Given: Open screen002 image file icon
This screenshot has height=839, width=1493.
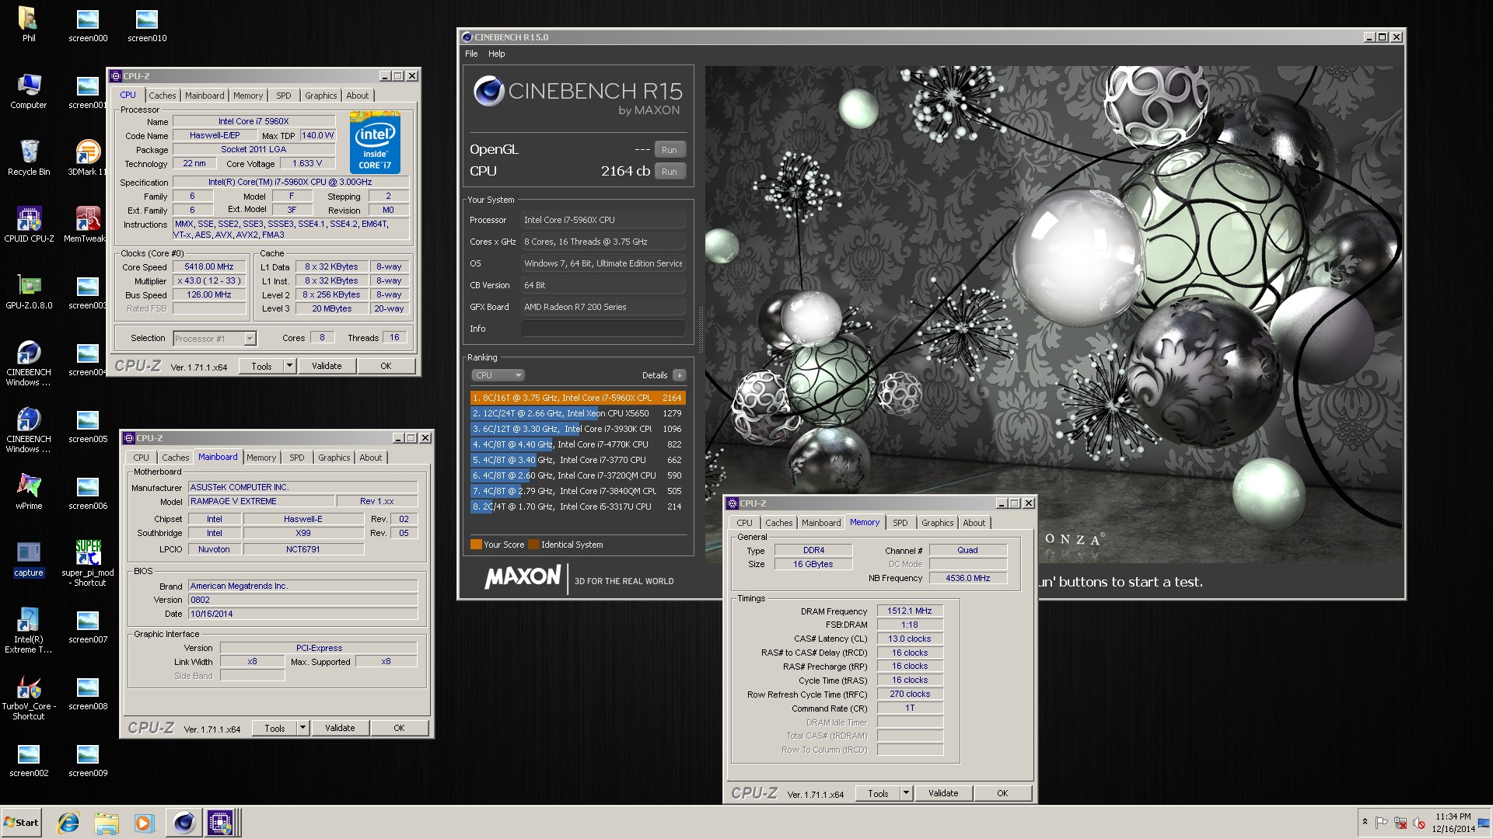Looking at the screenshot, I should coord(29,759).
